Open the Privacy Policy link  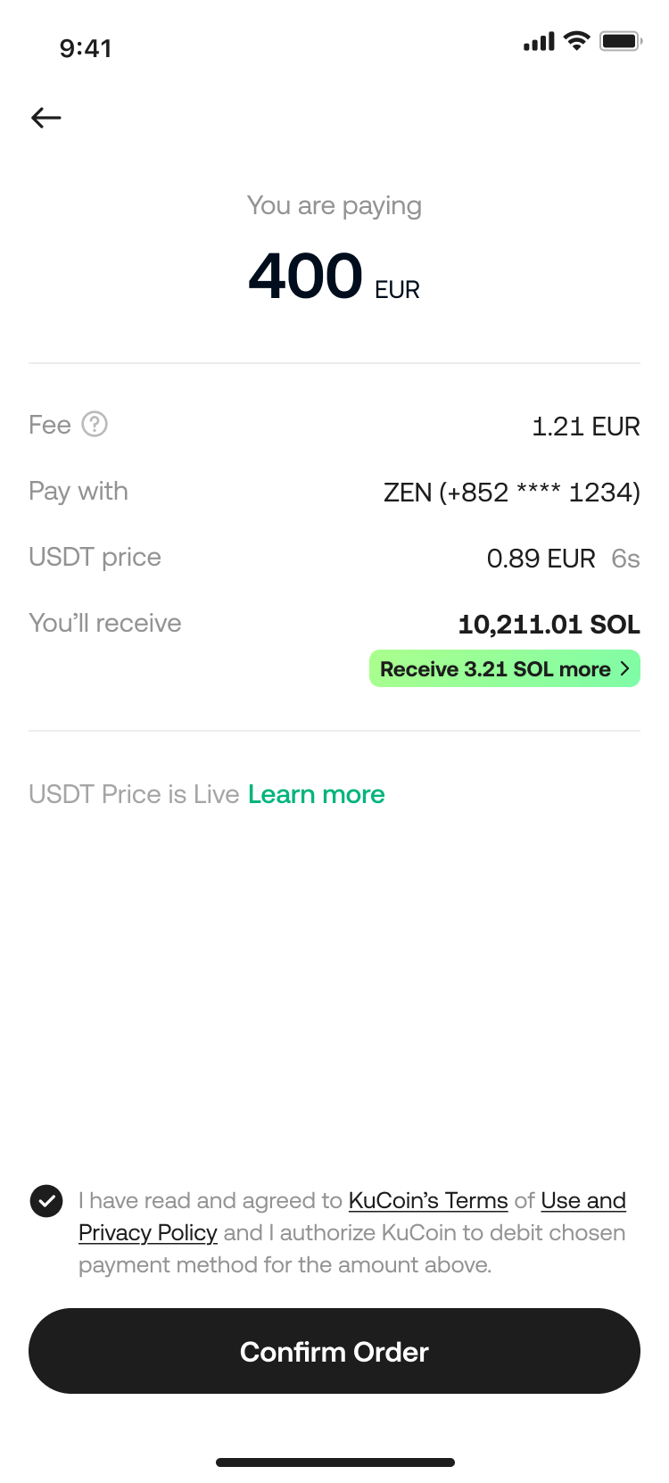[x=148, y=1233]
